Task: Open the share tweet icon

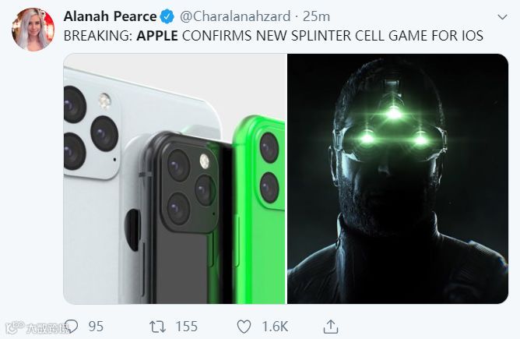Action: [x=331, y=326]
